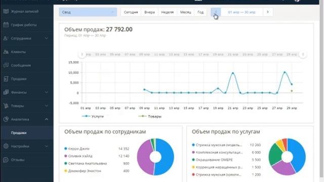This screenshot has height=182, width=324.
Task: Click the Товары cart icon
Action: (6, 106)
